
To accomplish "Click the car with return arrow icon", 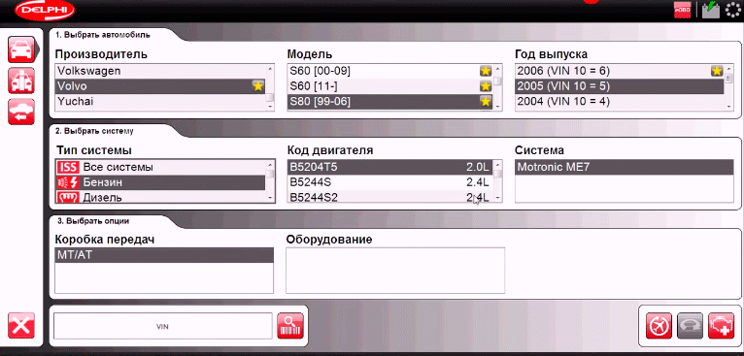I will coord(21,112).
